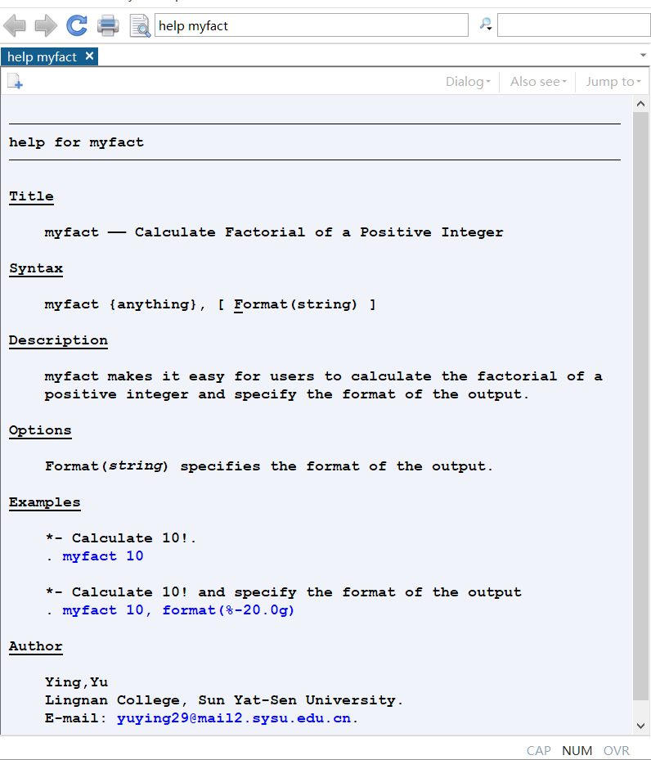Click the 'Author' section heading
The height and width of the screenshot is (760, 651).
pyautogui.click(x=36, y=646)
